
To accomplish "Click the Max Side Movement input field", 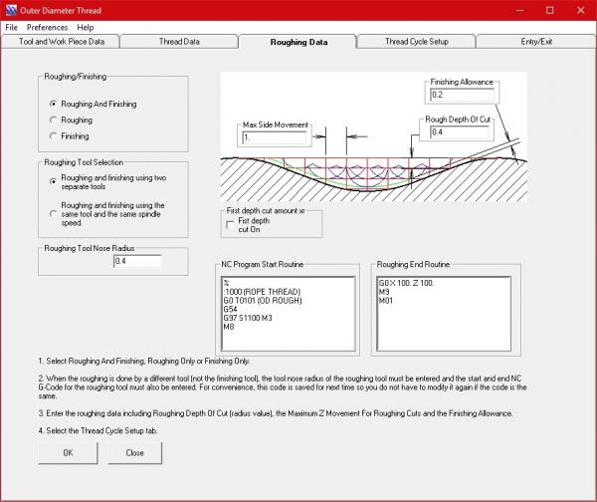I will 275,137.
